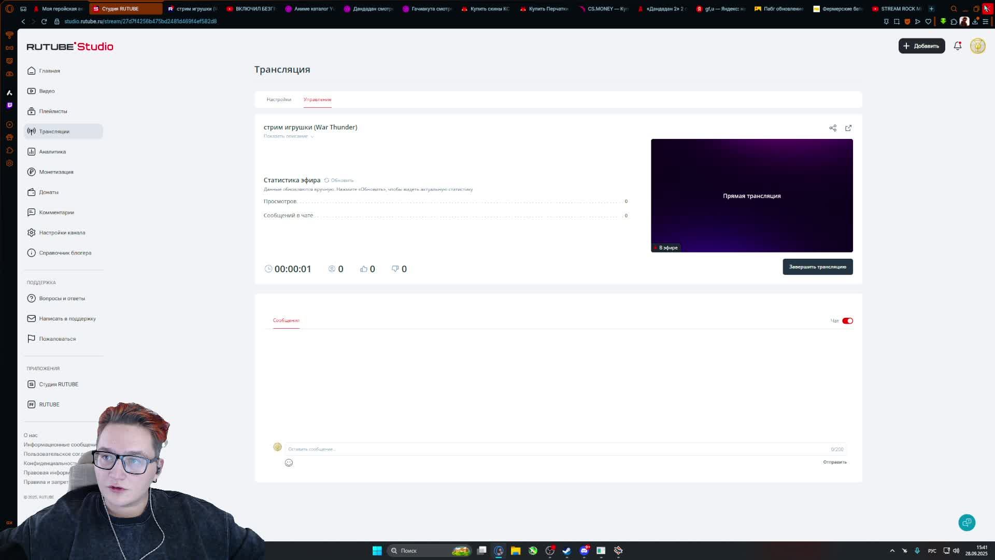This screenshot has height=560, width=995.
Task: Open stream in new window icon
Action: pyautogui.click(x=848, y=128)
